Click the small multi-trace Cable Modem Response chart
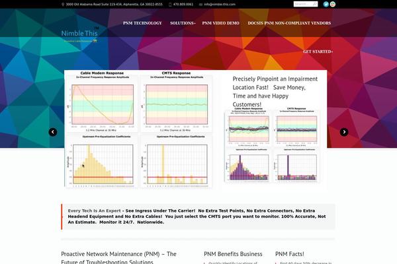This screenshot has height=264, width=397. tap(249, 127)
